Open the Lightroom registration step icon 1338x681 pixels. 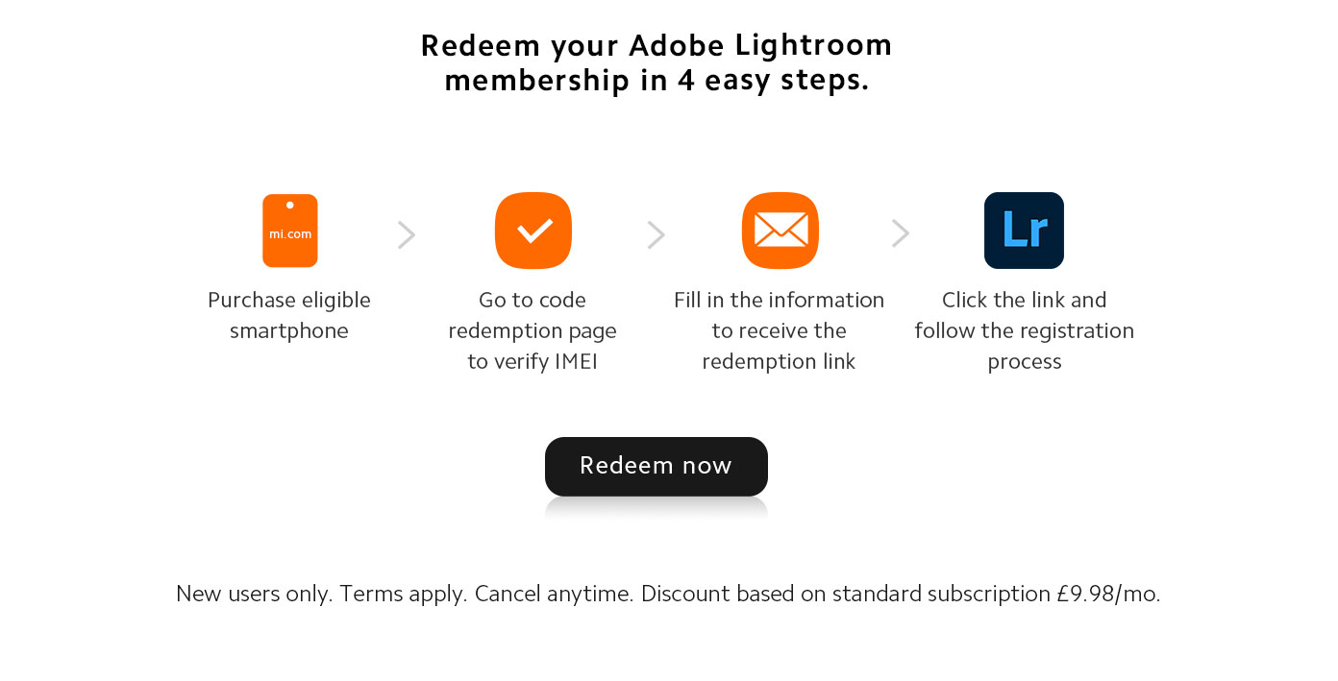1024,231
